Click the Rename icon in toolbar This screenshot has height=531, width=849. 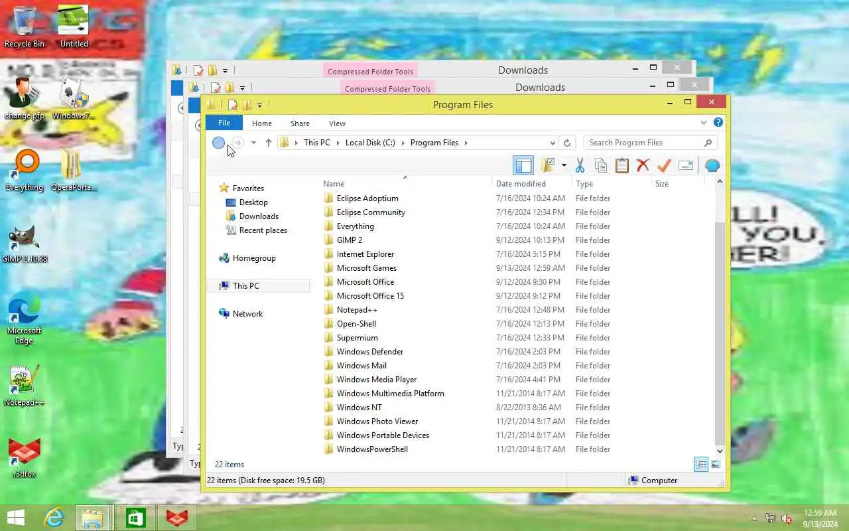[x=686, y=165]
